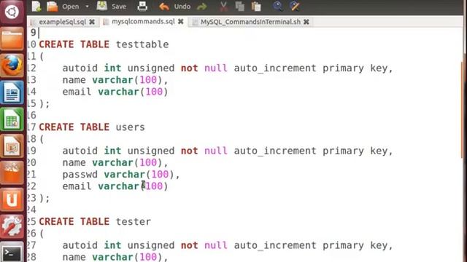Expand the Open recent files dropdown arrow
The image size is (467, 262).
[87, 7]
